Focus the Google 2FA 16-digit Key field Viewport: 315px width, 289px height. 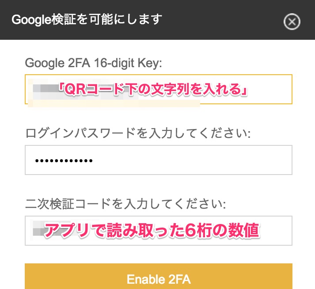click(158, 90)
